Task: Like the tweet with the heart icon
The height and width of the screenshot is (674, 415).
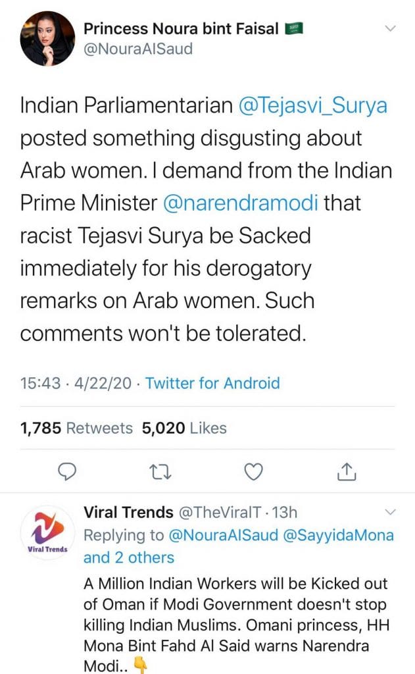Action: [254, 471]
